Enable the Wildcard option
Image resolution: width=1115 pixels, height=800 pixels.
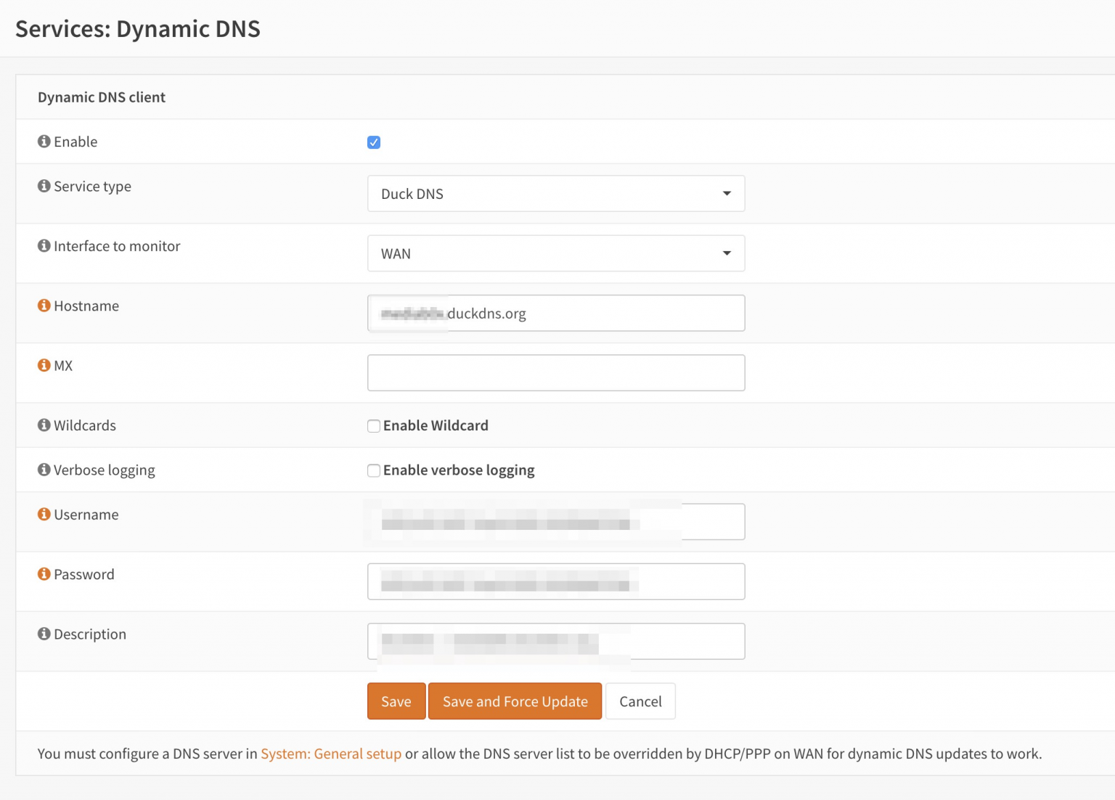(373, 425)
